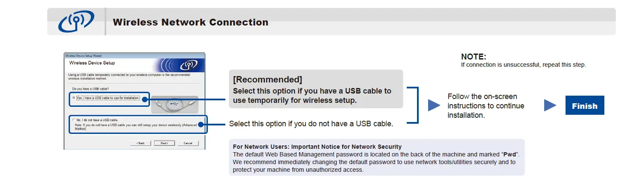Click the 'Wireless Network Connection' heading
The width and height of the screenshot is (624, 176).
[x=190, y=22]
